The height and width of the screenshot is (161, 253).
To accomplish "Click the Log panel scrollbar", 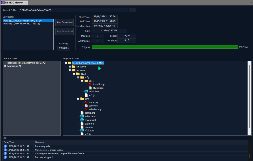I will click(250, 150).
